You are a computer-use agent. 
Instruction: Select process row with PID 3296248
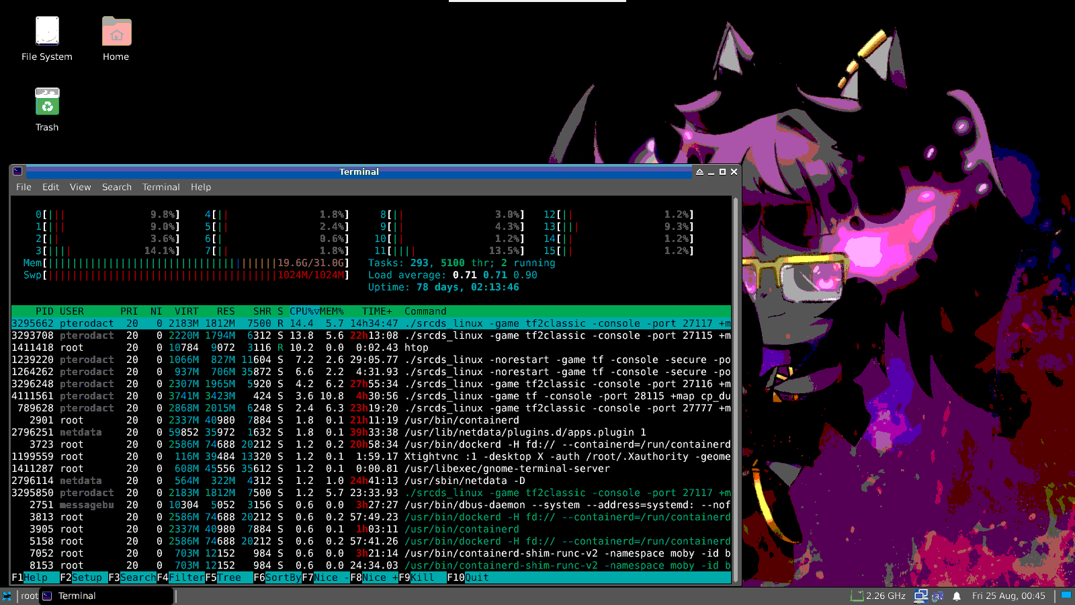click(371, 384)
